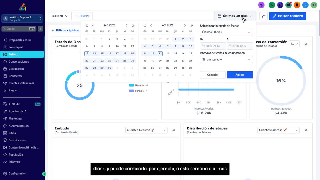Select October 25 in the calendar
This screenshot has width=320, height=180.
coord(145,68)
